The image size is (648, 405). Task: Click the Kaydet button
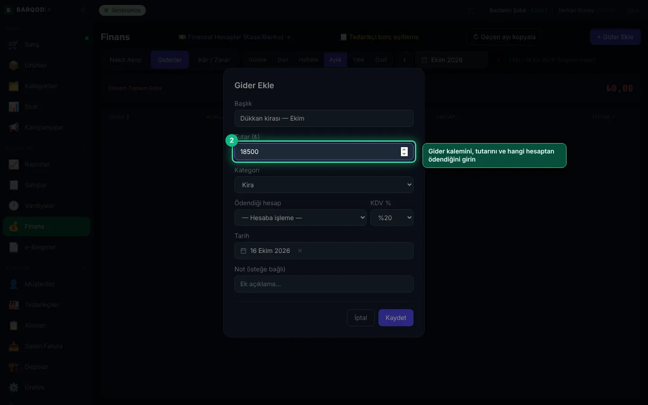tap(396, 318)
